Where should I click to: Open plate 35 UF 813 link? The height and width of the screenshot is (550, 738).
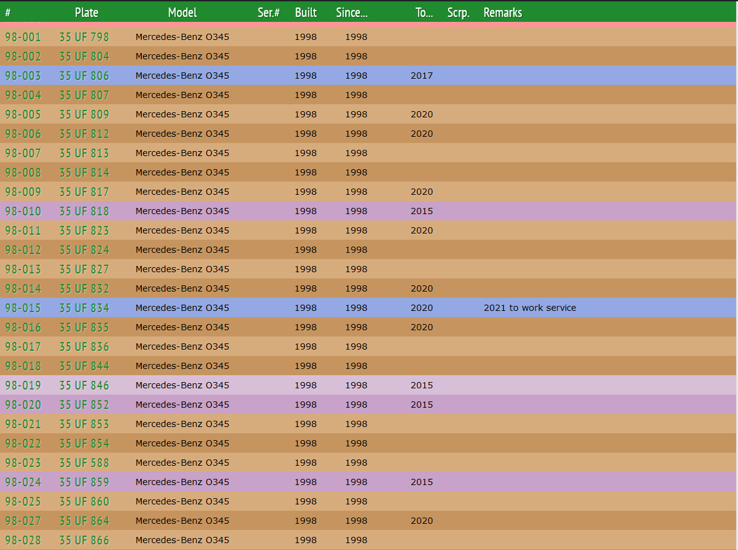tap(84, 153)
